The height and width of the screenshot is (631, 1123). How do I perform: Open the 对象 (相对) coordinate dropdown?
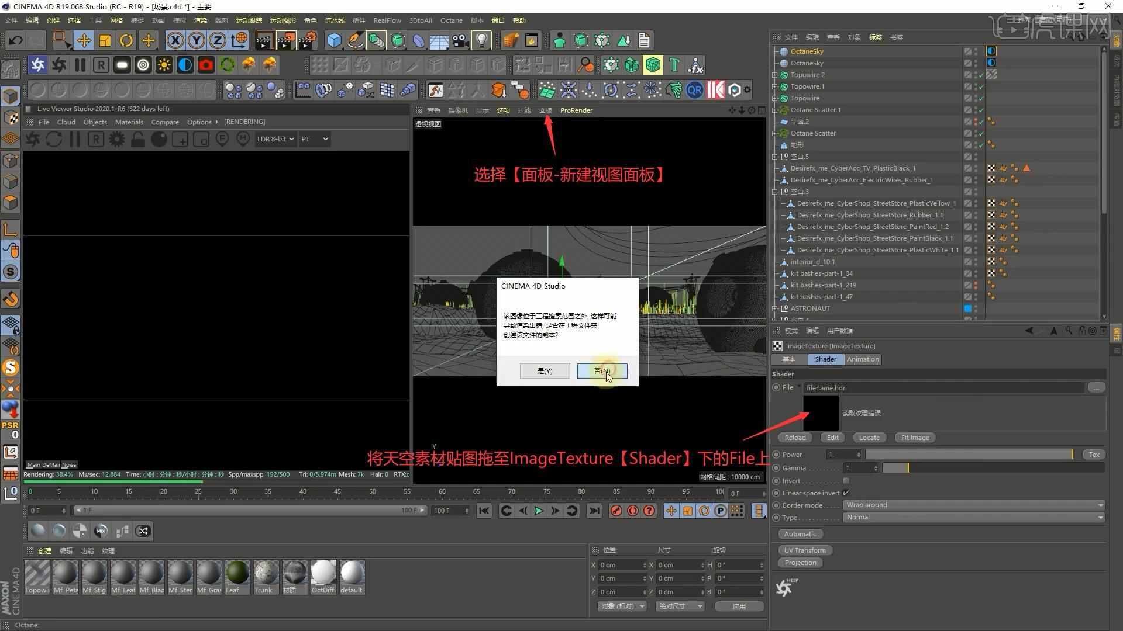click(x=622, y=606)
